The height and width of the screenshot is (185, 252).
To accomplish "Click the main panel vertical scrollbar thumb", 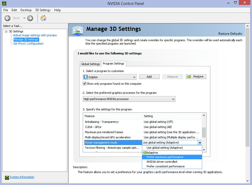I will click(x=248, y=87).
